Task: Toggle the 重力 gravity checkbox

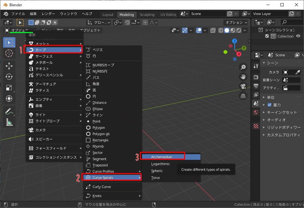Action: tap(269, 105)
